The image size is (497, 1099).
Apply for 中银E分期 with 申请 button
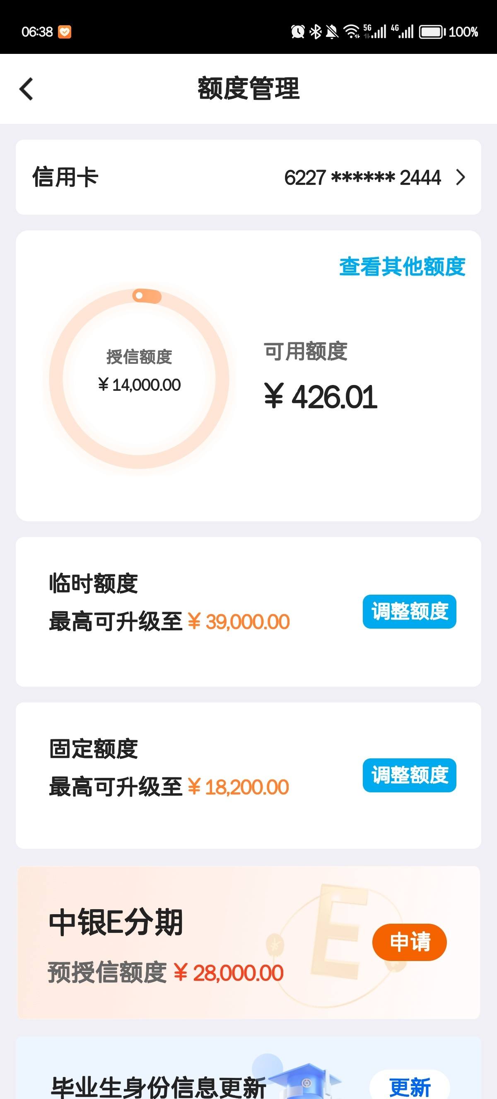(409, 942)
